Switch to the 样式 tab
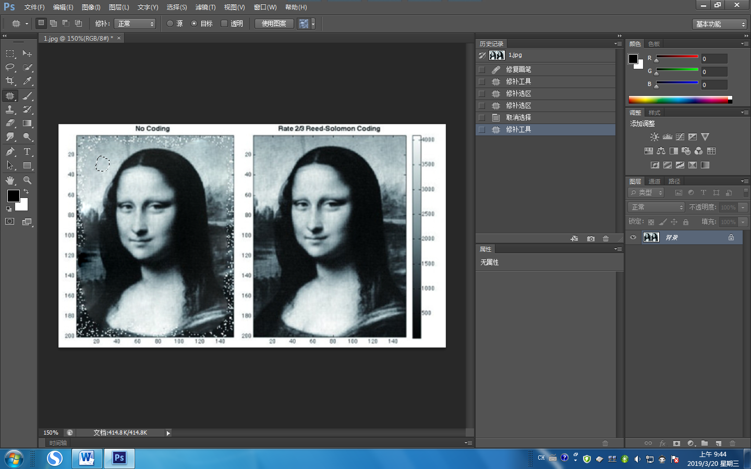This screenshot has height=469, width=751. click(x=655, y=113)
